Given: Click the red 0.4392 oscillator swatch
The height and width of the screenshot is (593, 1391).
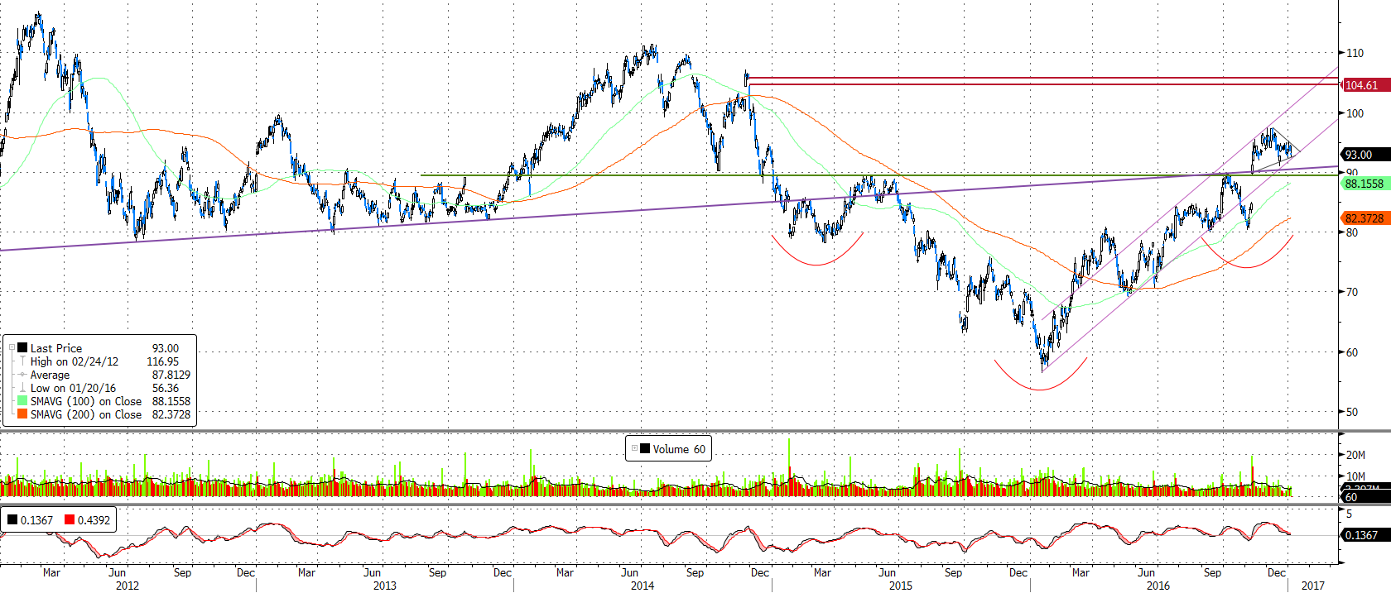Looking at the screenshot, I should pyautogui.click(x=70, y=520).
